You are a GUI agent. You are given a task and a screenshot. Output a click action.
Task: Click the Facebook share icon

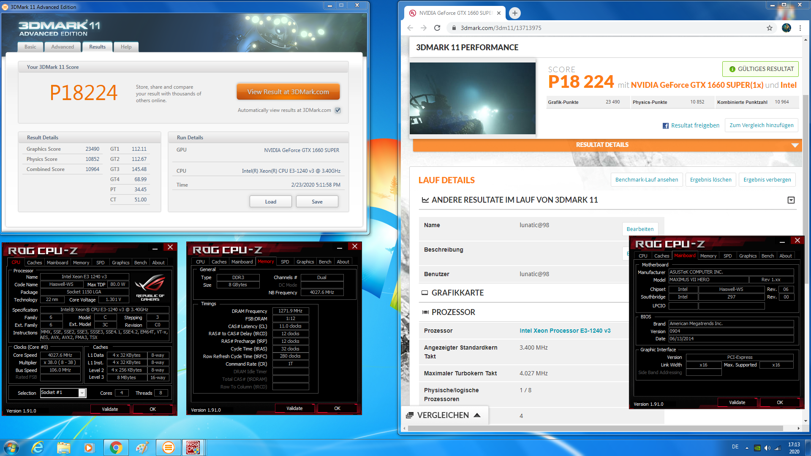click(x=665, y=126)
